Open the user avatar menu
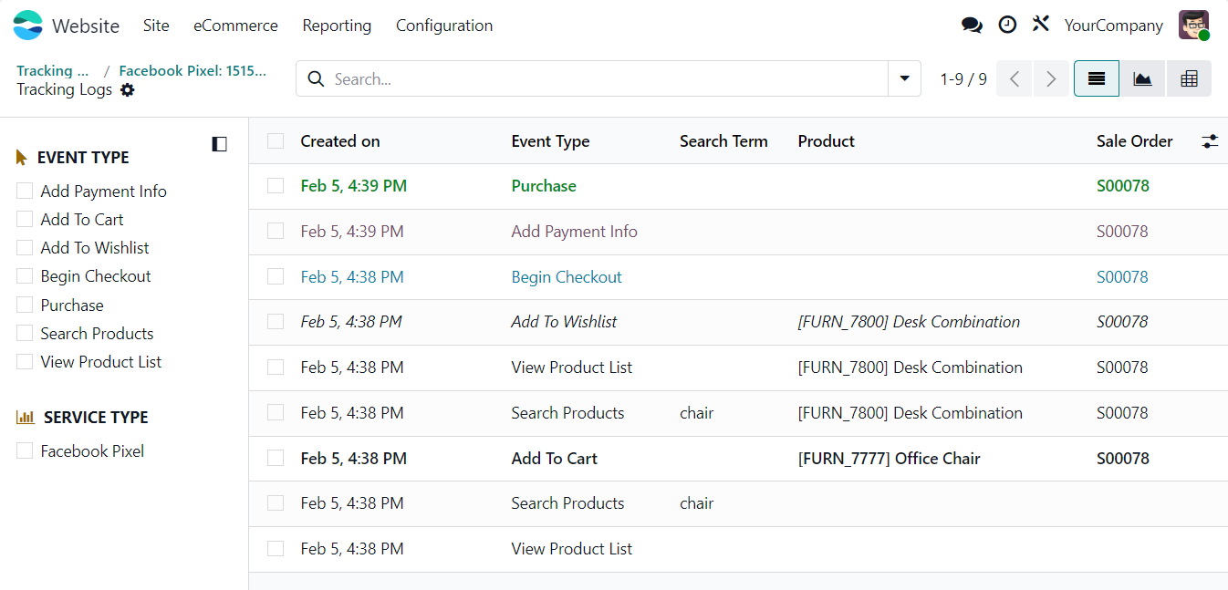The width and height of the screenshot is (1228, 590). coord(1193,26)
